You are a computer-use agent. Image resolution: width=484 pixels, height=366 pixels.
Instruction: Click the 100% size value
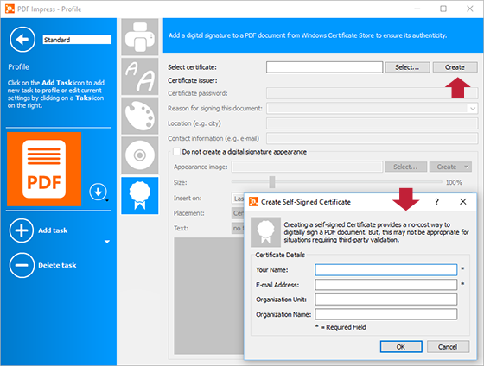pyautogui.click(x=454, y=182)
